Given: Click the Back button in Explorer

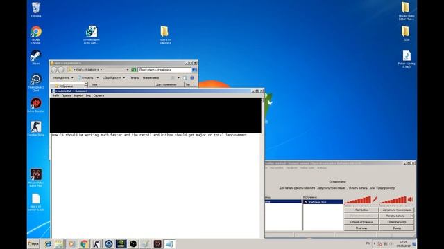Looking at the screenshot, I should click(54, 69).
